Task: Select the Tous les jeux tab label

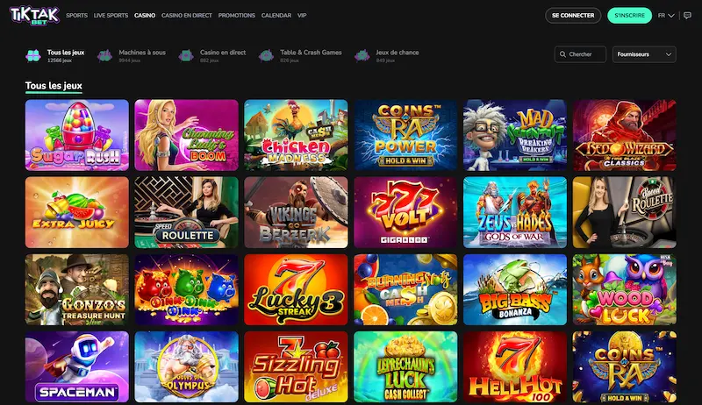Action: (x=66, y=53)
